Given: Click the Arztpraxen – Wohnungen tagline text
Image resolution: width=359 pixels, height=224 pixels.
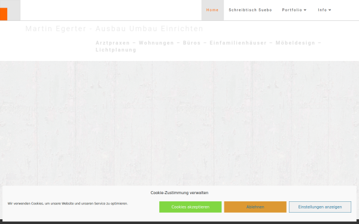Looking at the screenshot, I should pos(208,46).
